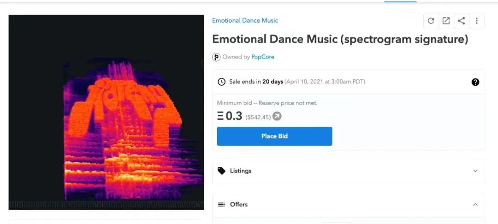Click the Offers list icon
This screenshot has height=224, width=498.
coord(221,205)
